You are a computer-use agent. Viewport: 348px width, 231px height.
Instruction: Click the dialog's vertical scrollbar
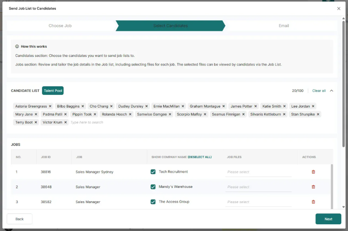[x=344, y=86]
